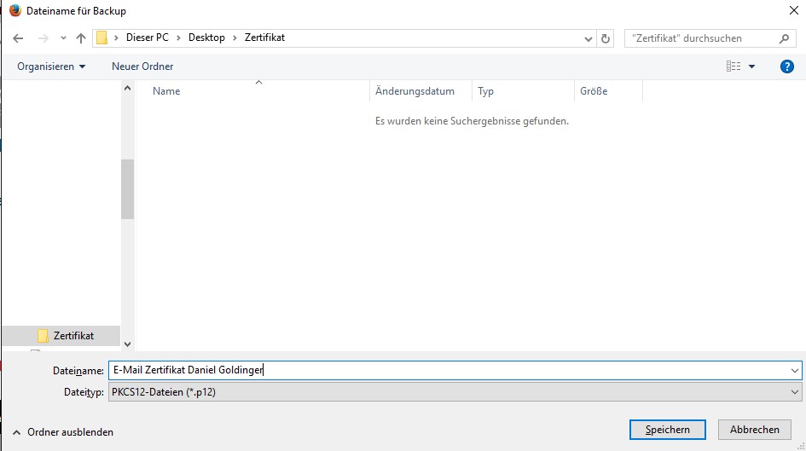
Task: Cancel with the Abbrechen button
Action: pos(755,430)
